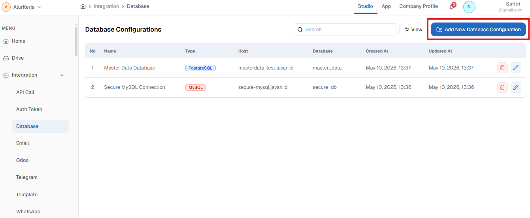
Task: Delete the Secure MySQL Connection row
Action: [x=502, y=87]
